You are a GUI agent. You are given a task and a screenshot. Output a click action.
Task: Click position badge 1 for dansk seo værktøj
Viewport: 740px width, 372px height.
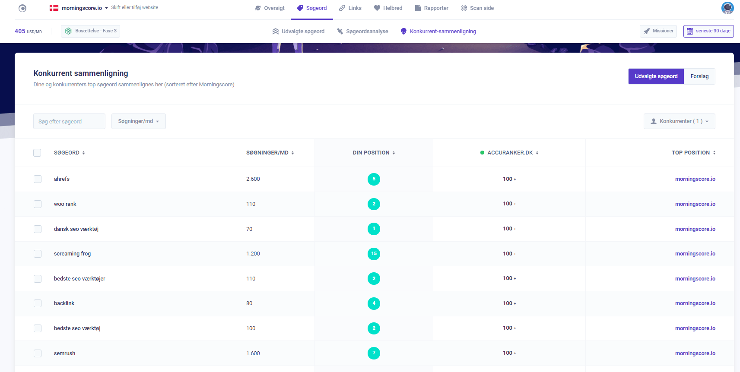tap(374, 229)
